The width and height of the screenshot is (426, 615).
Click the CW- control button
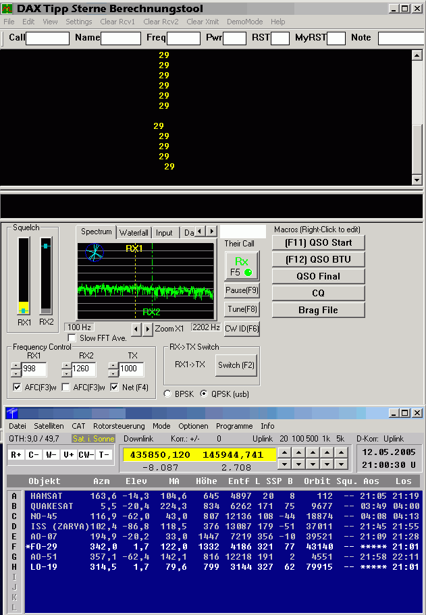coord(86,455)
